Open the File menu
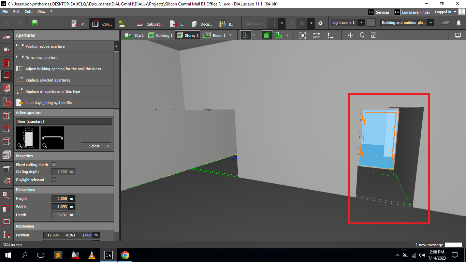The height and width of the screenshot is (262, 466). pos(5,12)
